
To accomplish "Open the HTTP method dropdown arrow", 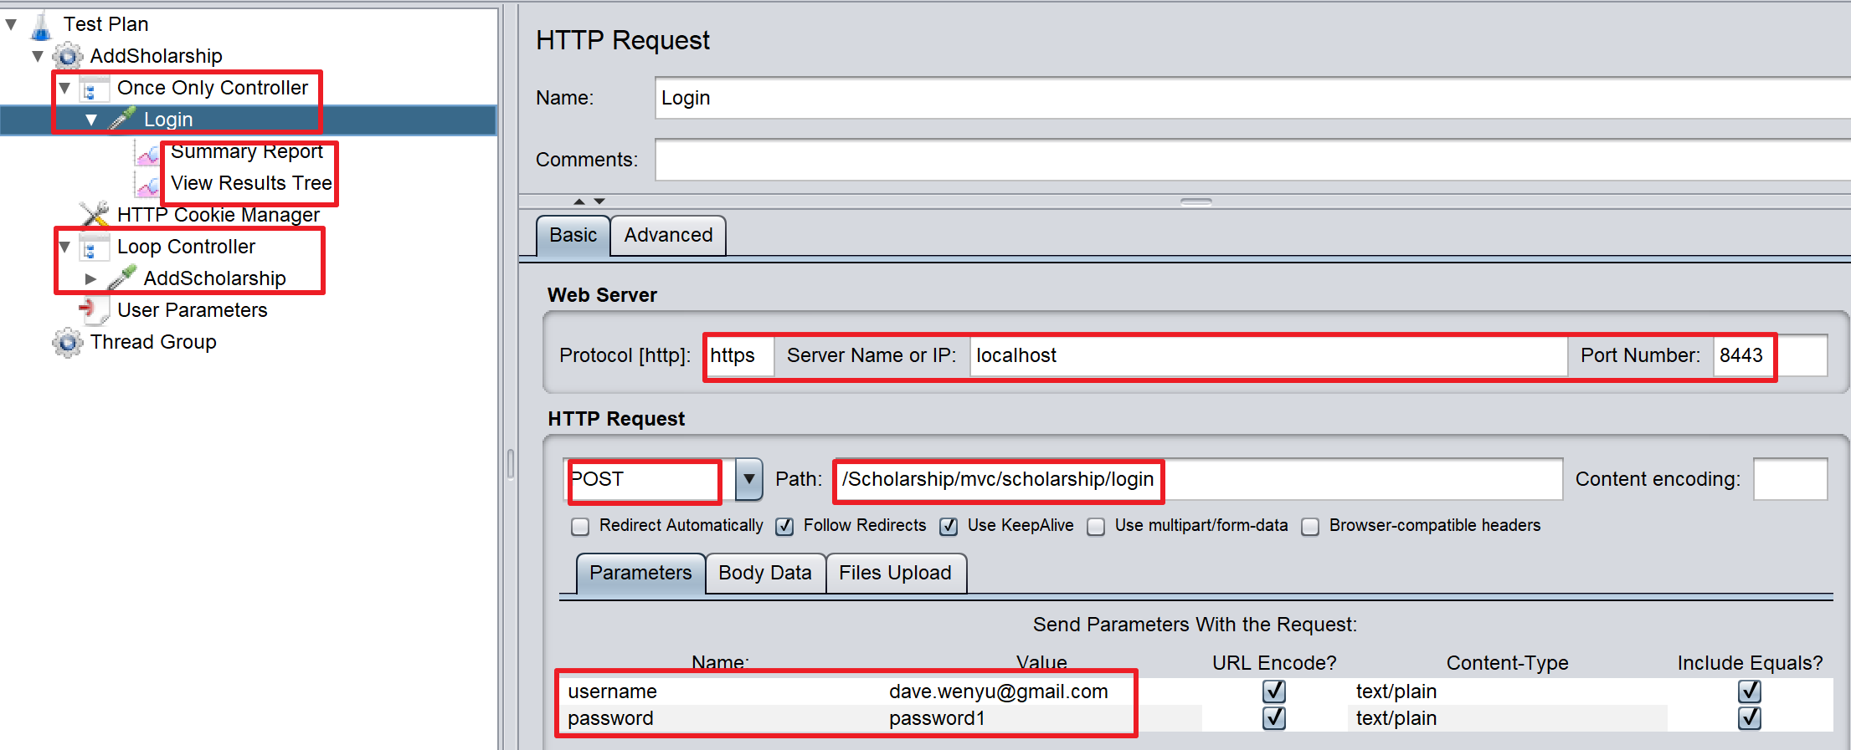I will (748, 480).
